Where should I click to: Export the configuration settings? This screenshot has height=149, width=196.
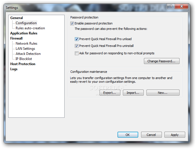(x=110, y=93)
